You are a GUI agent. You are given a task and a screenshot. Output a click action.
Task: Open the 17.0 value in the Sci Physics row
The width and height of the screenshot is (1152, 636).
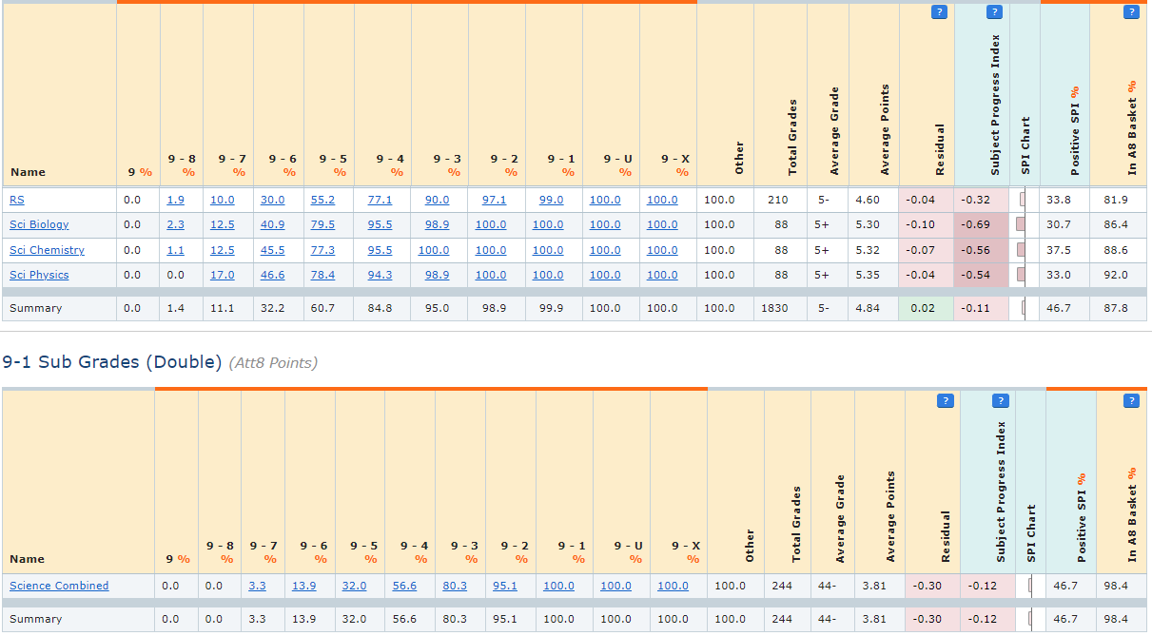[222, 275]
